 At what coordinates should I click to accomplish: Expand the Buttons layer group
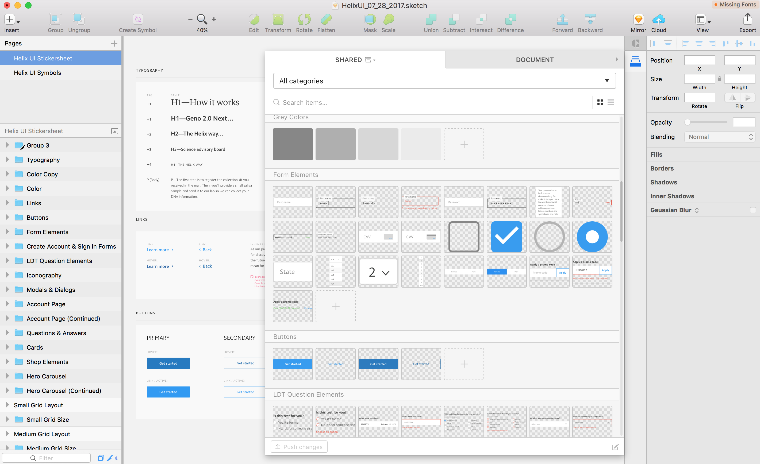coord(7,217)
